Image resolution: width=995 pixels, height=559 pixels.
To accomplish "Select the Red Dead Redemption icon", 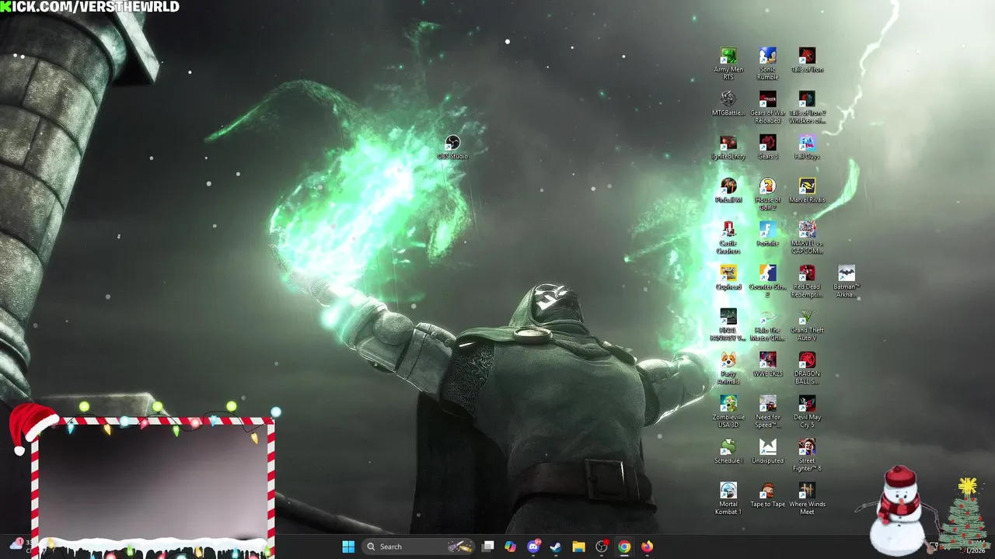I will coord(807,281).
